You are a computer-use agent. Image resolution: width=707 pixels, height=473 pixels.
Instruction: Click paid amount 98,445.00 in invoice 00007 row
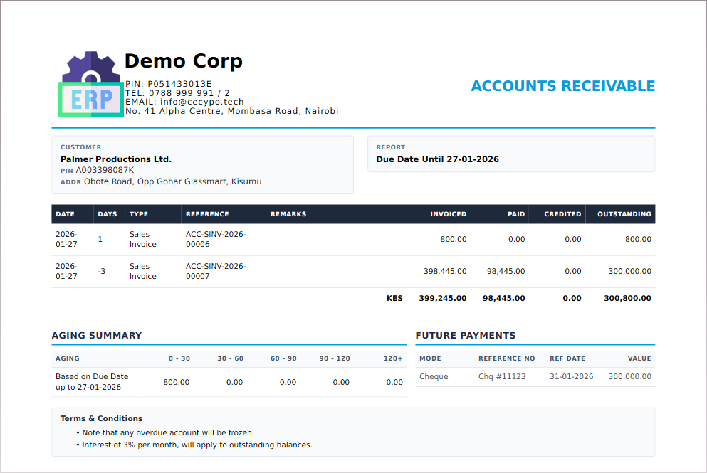506,271
